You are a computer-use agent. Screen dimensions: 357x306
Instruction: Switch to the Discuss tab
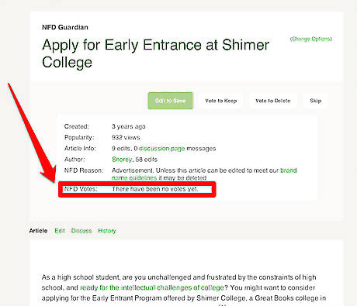tap(81, 231)
